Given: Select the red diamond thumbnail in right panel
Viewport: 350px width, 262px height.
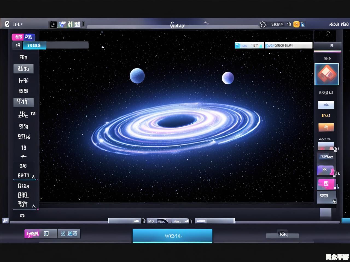Looking at the screenshot, I should pyautogui.click(x=326, y=74).
